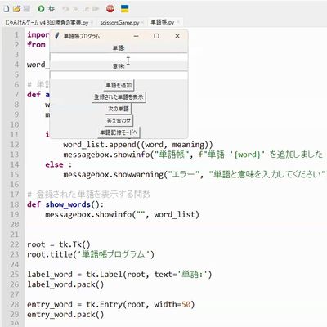
Task: Focus the 単語 entry field in the popup window
Action: click(x=119, y=58)
